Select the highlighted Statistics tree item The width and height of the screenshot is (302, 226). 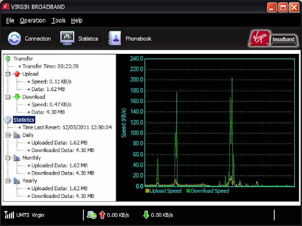click(x=24, y=120)
